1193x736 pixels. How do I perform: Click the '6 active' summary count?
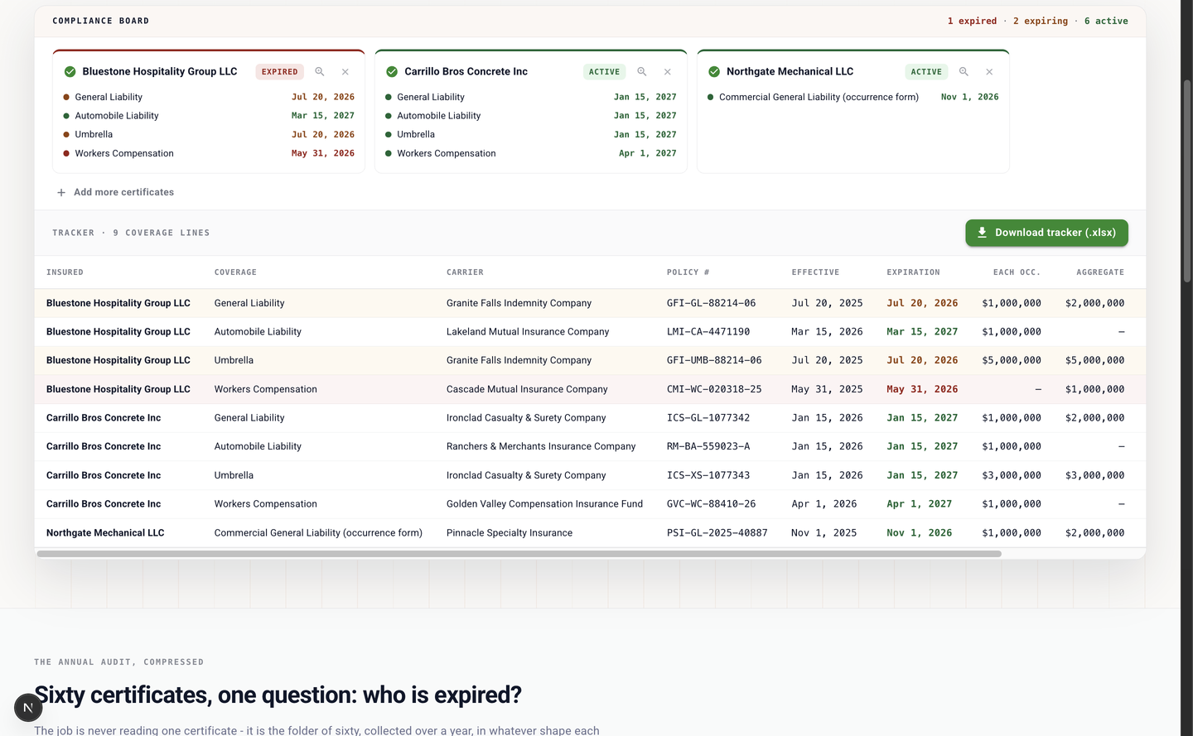pos(1106,22)
